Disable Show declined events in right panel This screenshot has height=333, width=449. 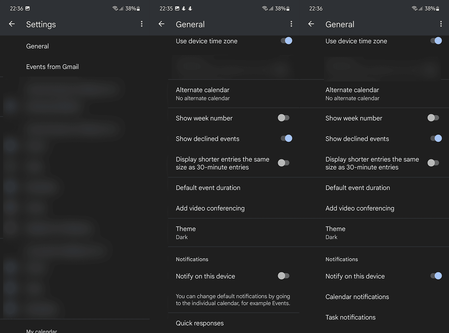click(x=436, y=138)
